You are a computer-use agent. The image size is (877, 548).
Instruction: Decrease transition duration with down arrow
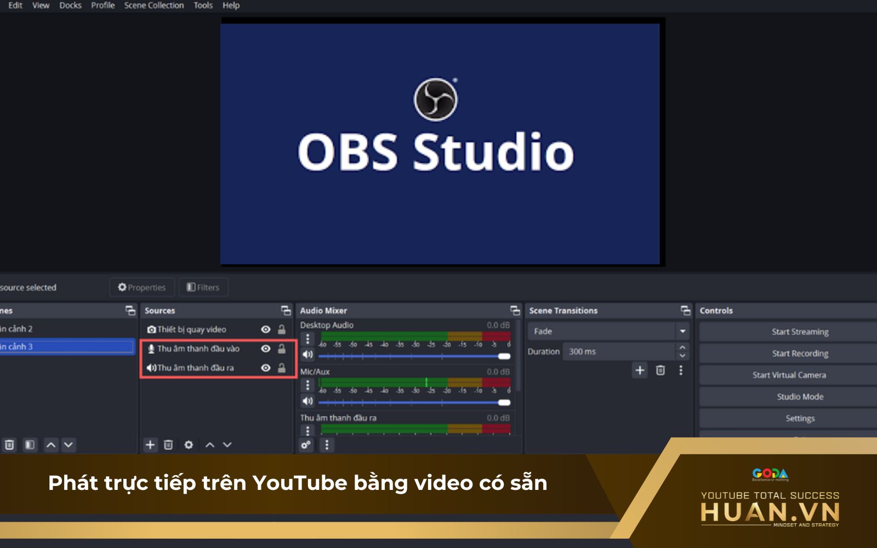coord(682,356)
